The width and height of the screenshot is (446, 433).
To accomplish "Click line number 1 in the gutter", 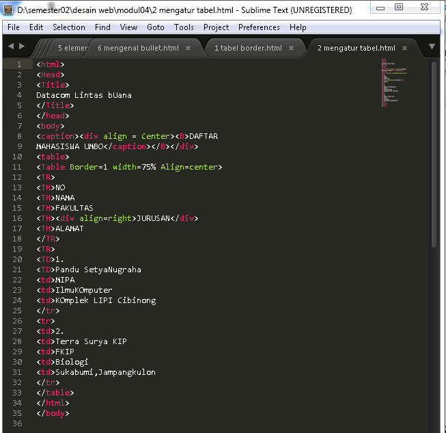I will tap(19, 64).
